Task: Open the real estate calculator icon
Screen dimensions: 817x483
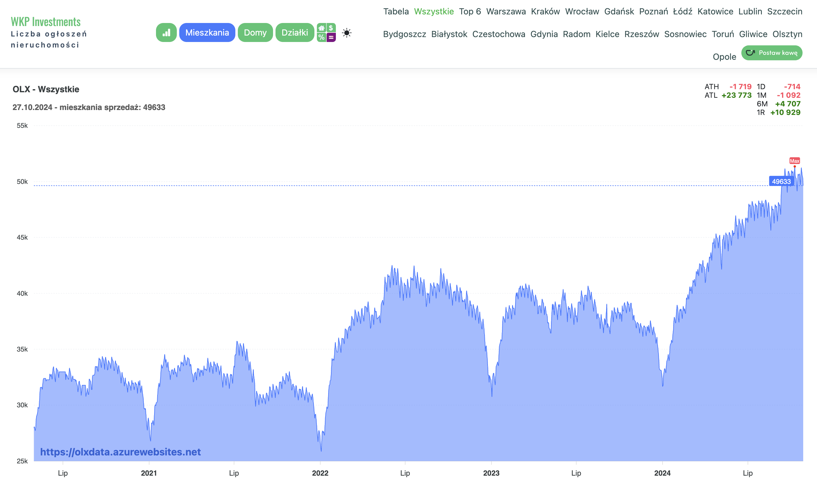Action: tap(326, 32)
